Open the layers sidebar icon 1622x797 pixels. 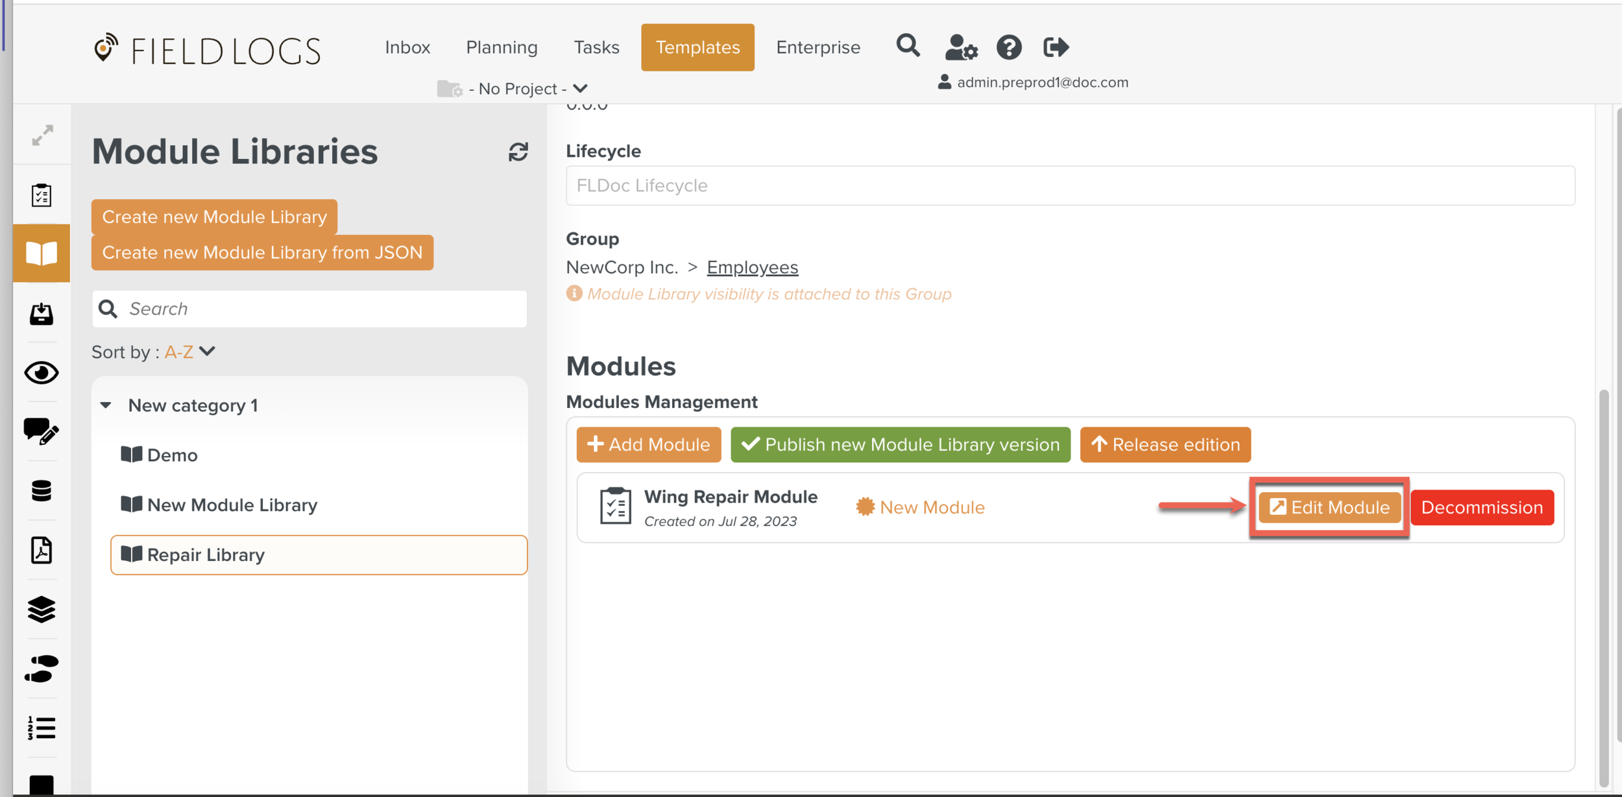pos(42,610)
